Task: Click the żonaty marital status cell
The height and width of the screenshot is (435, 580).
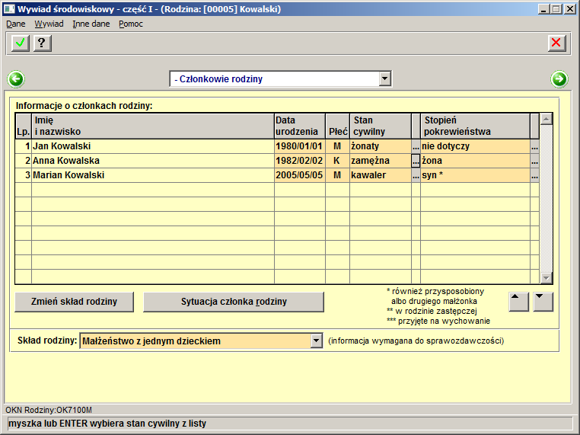Action: [x=381, y=146]
